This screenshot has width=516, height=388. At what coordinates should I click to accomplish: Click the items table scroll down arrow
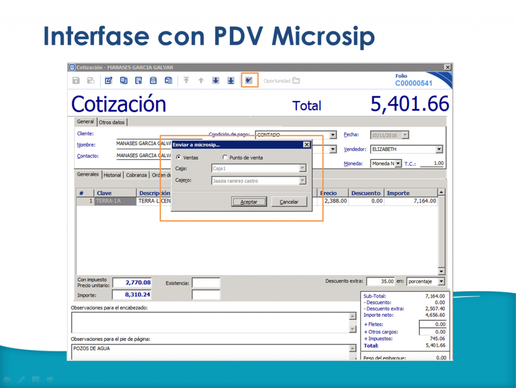tap(441, 271)
